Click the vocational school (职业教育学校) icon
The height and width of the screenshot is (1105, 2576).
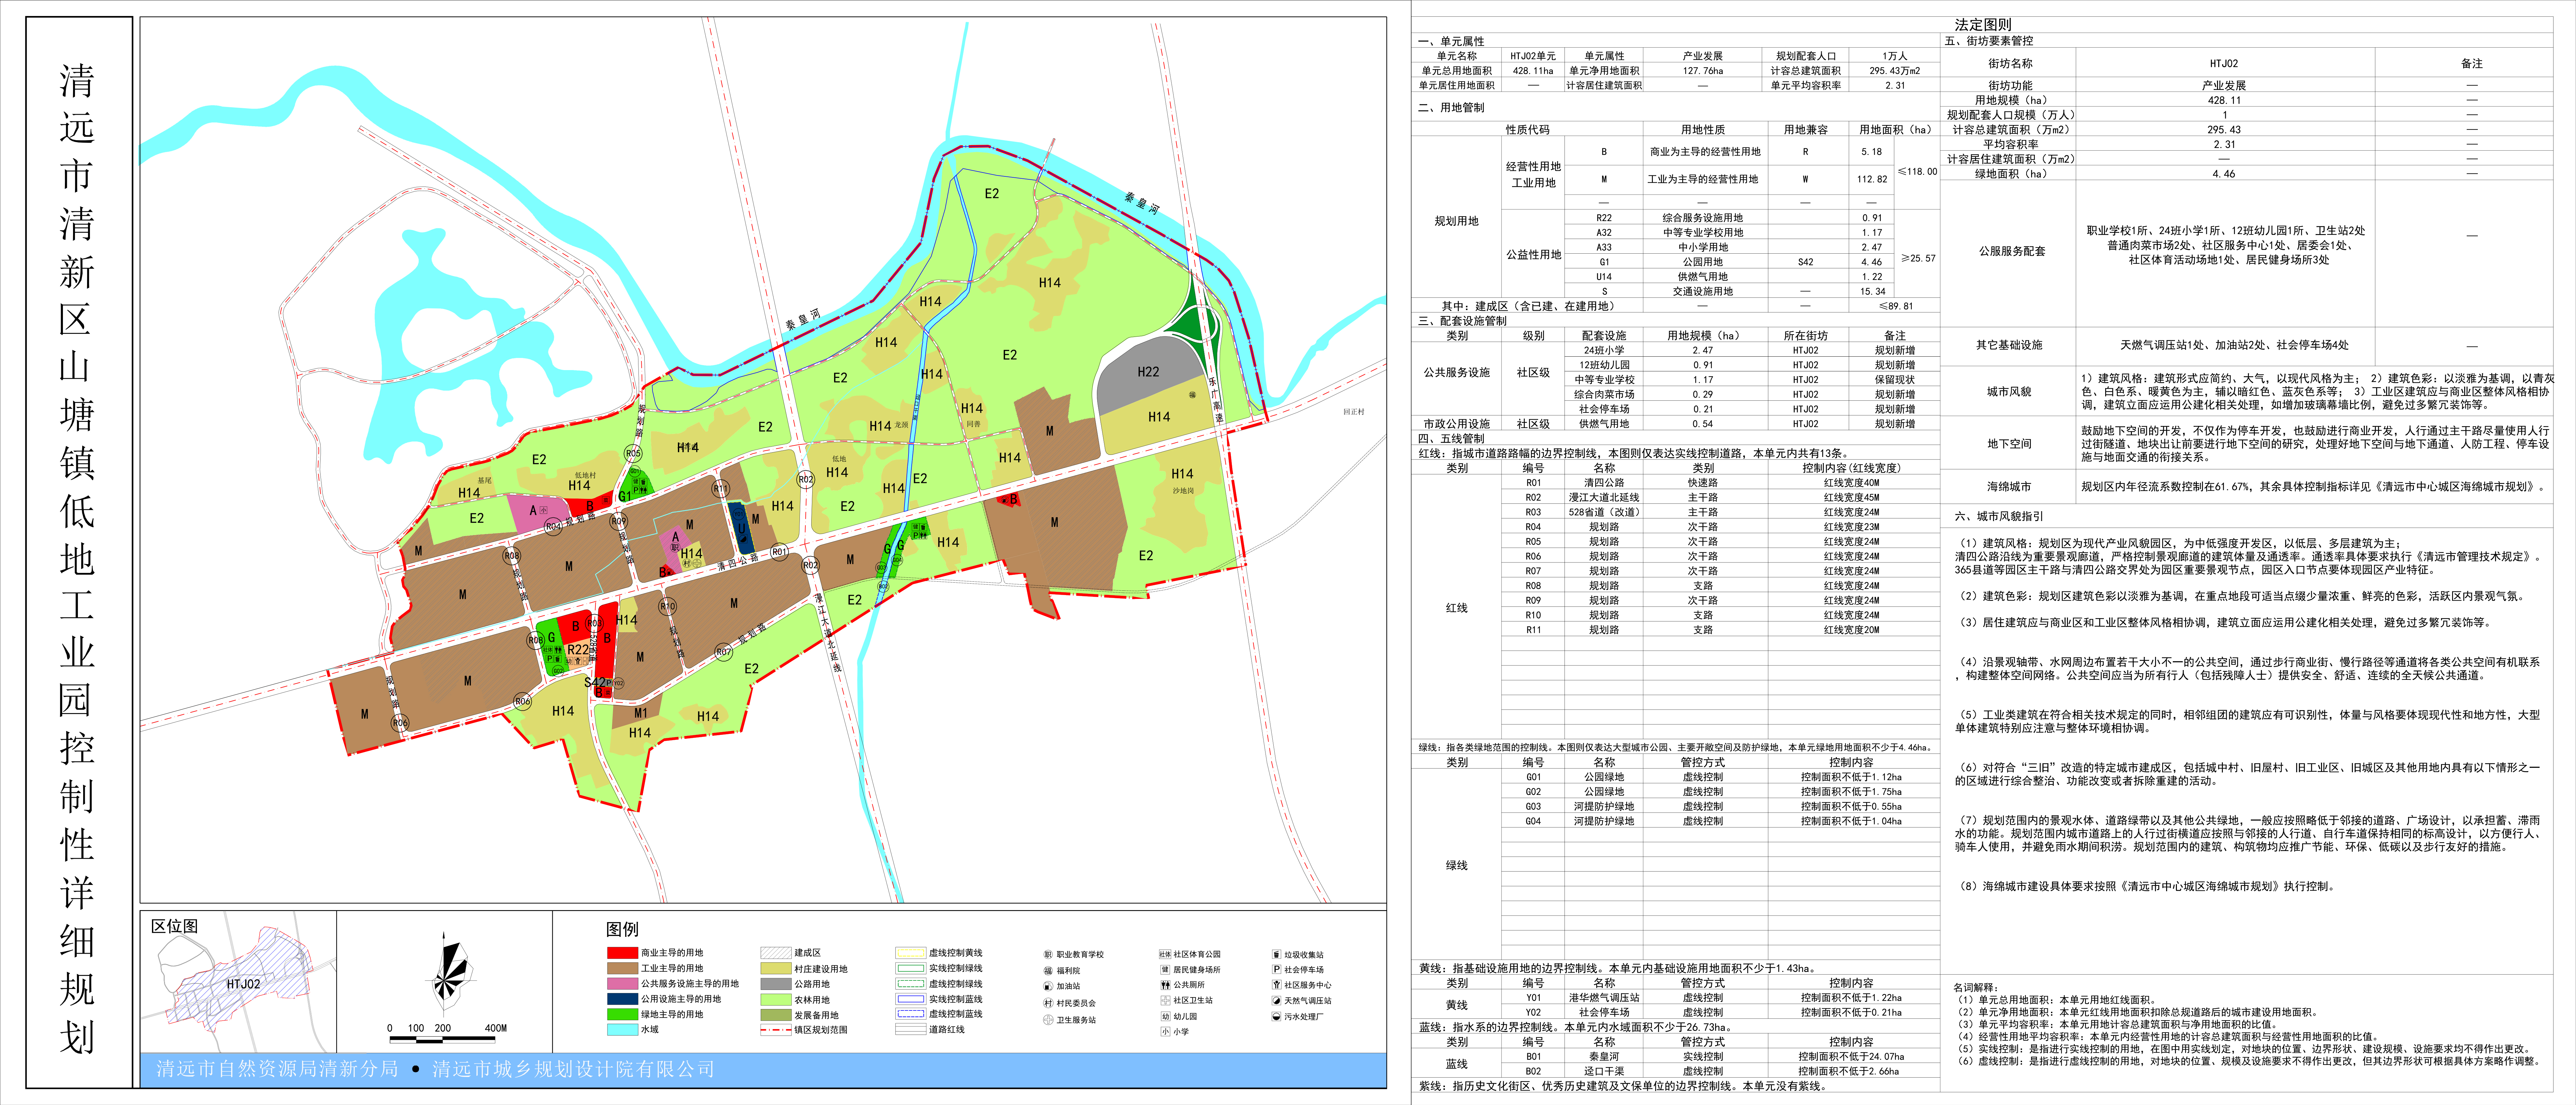tap(1048, 955)
